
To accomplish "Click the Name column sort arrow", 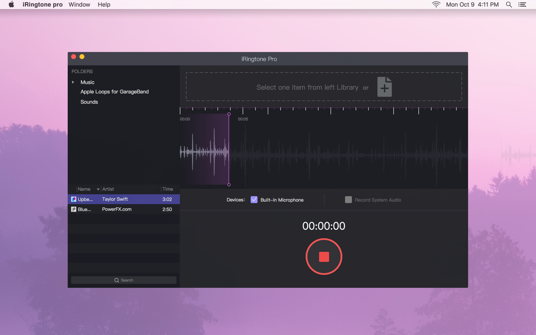I will [x=98, y=189].
